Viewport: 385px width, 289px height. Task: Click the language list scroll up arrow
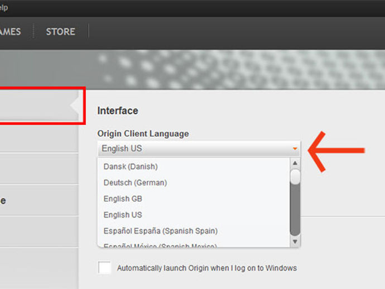pos(295,163)
